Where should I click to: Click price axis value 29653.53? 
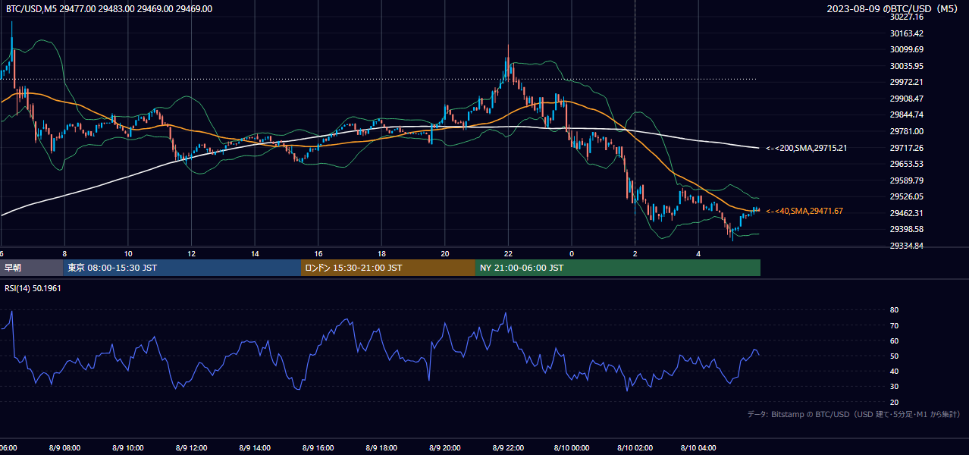pyautogui.click(x=907, y=164)
